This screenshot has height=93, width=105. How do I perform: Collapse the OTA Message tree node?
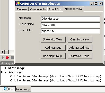tap(4, 72)
